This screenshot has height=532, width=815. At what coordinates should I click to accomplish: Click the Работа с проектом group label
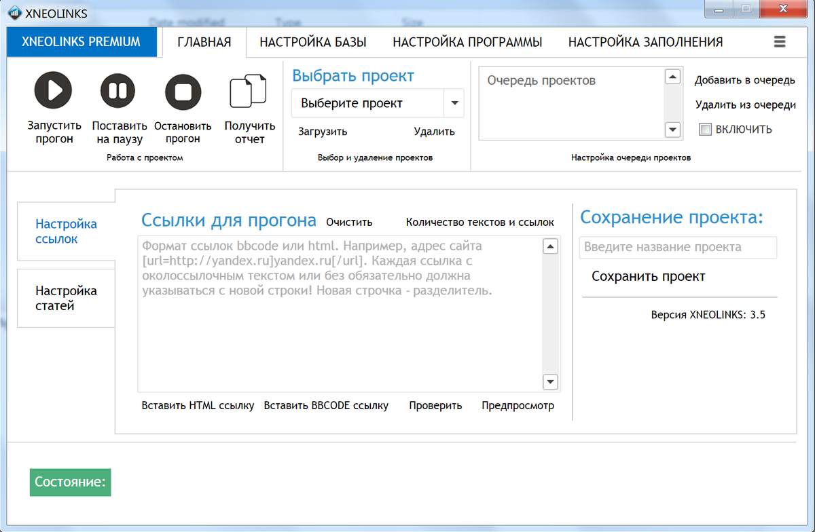pos(145,157)
